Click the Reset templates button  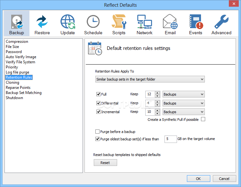click(x=105, y=163)
